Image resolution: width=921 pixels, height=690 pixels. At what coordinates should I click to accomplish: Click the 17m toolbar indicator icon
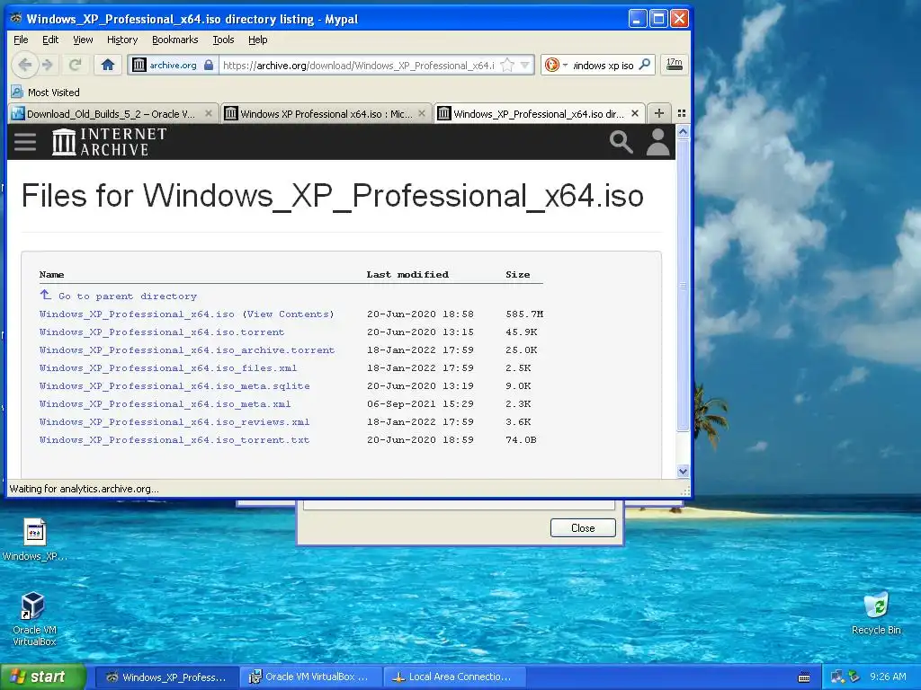pyautogui.click(x=675, y=65)
